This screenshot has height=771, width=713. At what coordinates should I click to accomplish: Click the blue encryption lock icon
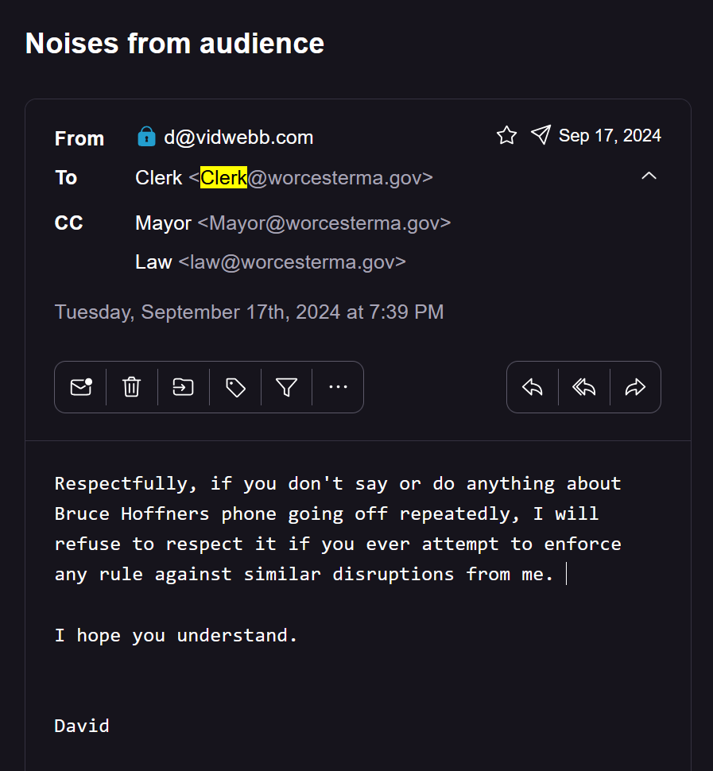(146, 138)
